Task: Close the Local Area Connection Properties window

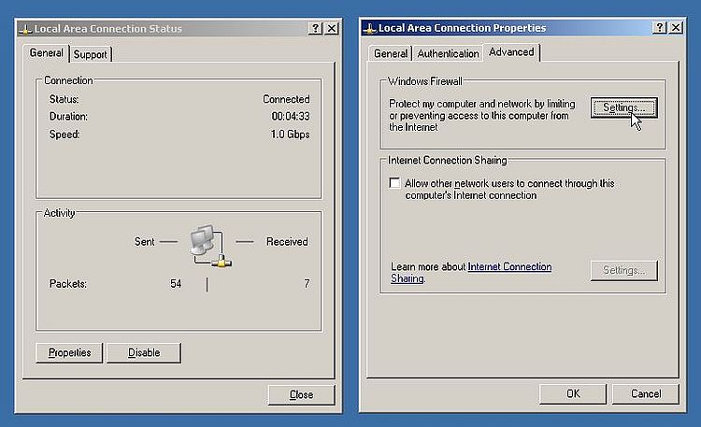Action: tap(676, 28)
